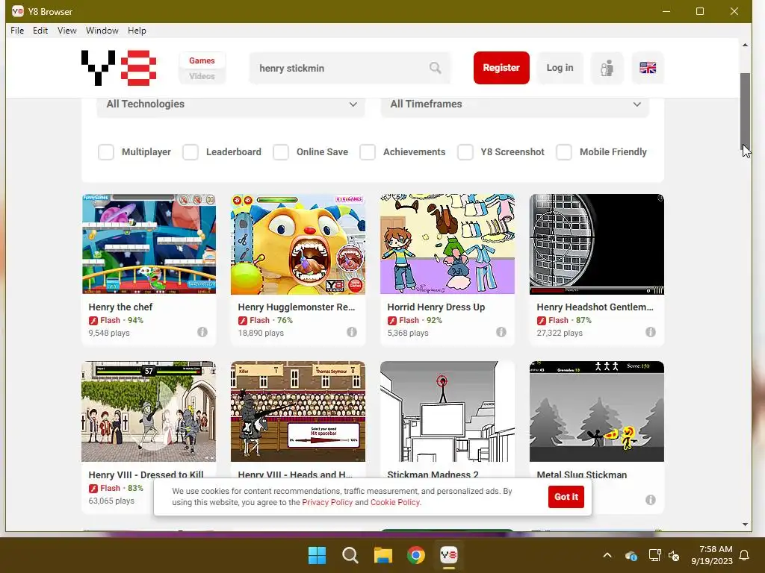This screenshot has height=573, width=765.
Task: Show hidden system tray icons
Action: pyautogui.click(x=607, y=555)
